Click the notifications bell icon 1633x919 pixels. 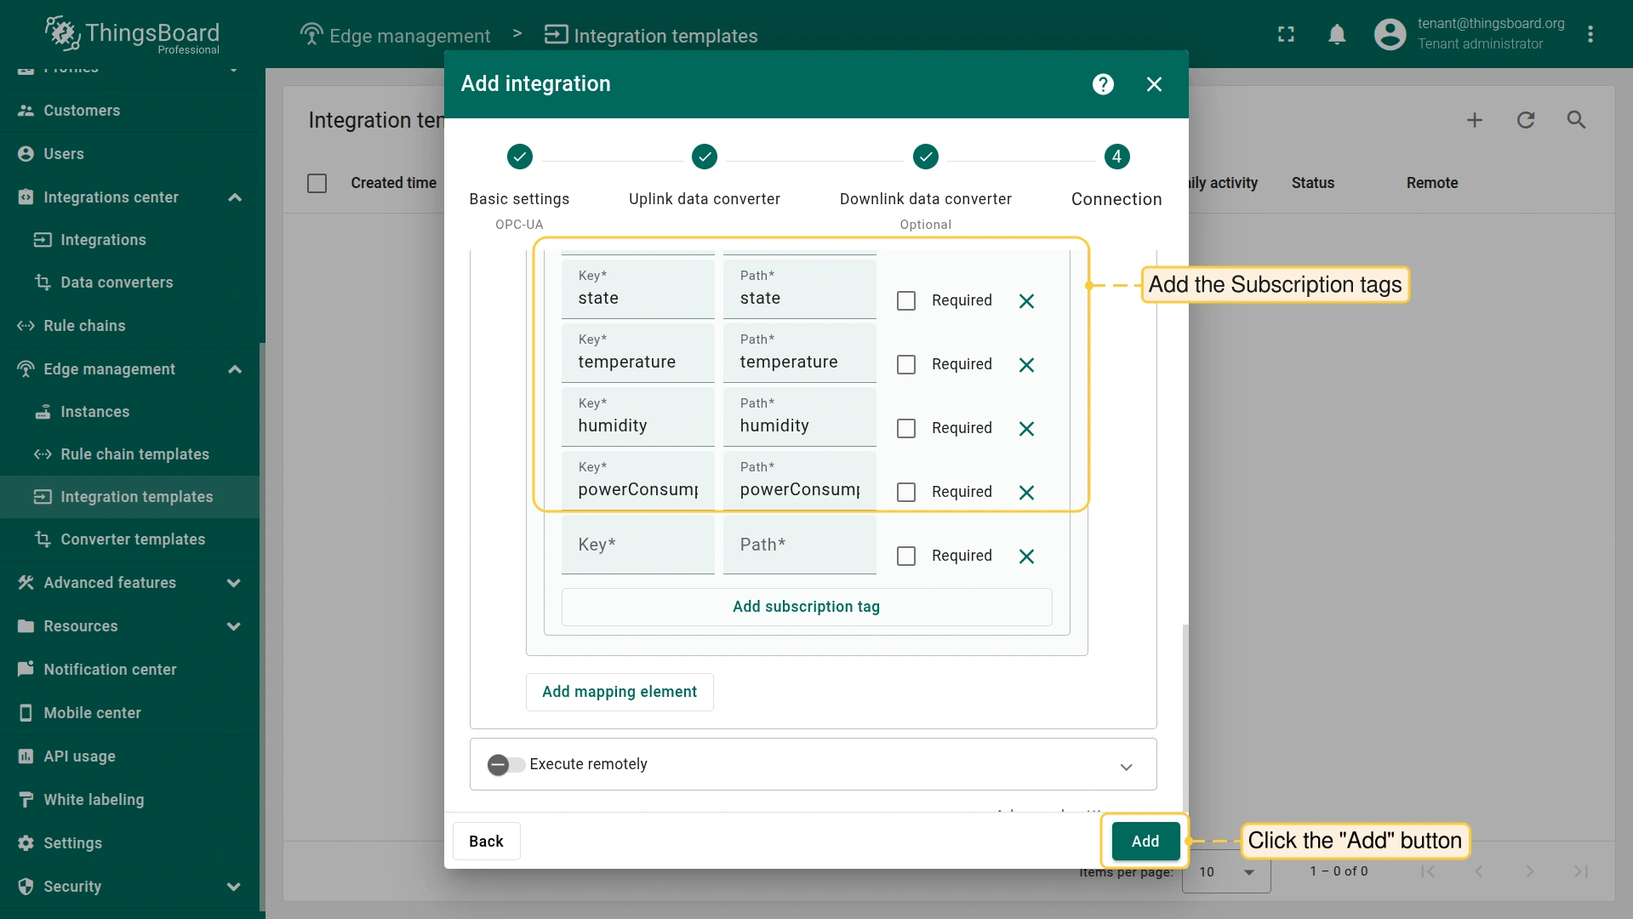[1337, 34]
